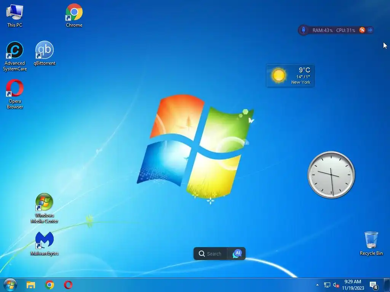Image resolution: width=390 pixels, height=292 pixels.
Task: Click the blue arrow on performance widget
Action: (370, 30)
